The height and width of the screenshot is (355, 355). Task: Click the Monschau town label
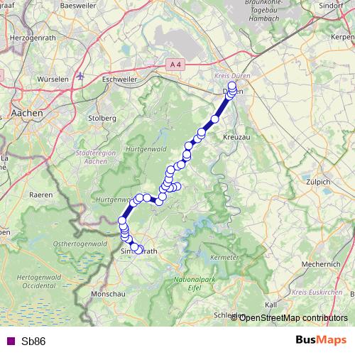(108, 294)
